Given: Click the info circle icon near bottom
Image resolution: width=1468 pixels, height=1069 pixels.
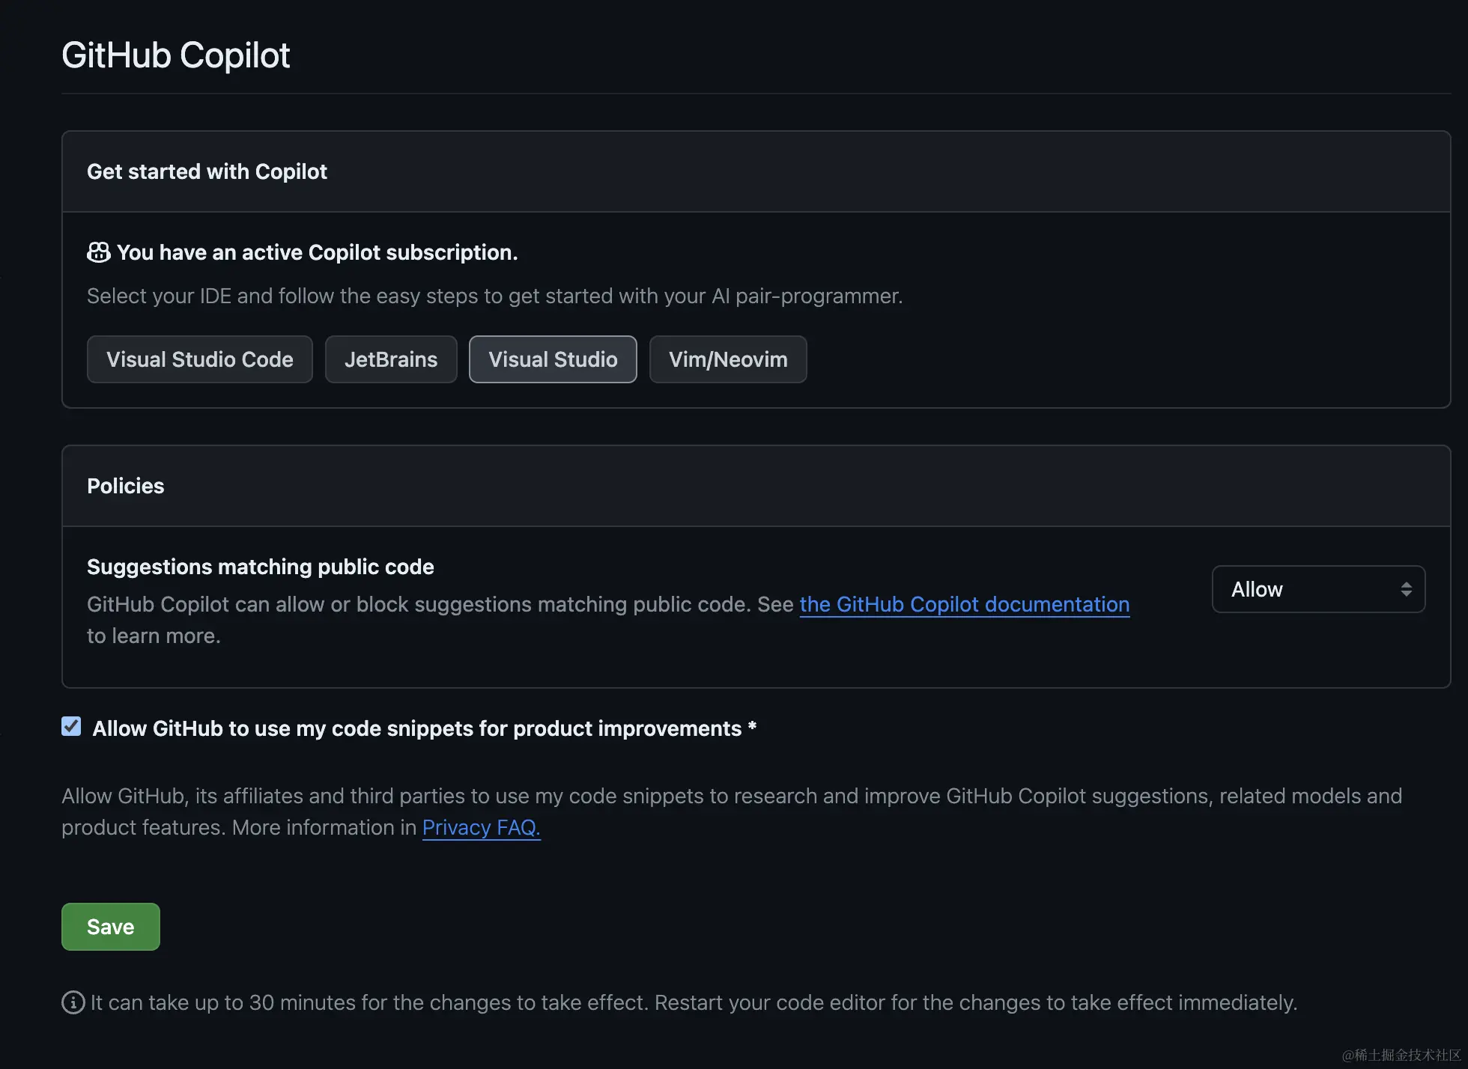Looking at the screenshot, I should point(73,1002).
